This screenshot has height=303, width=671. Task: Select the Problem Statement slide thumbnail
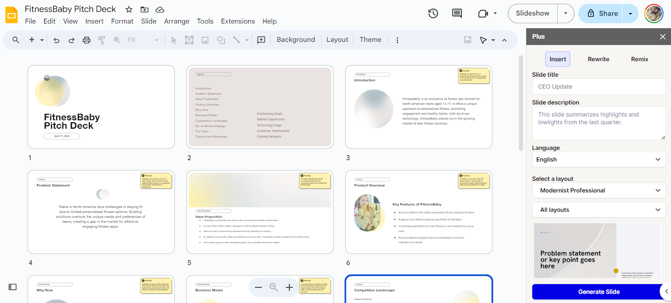coord(101,212)
